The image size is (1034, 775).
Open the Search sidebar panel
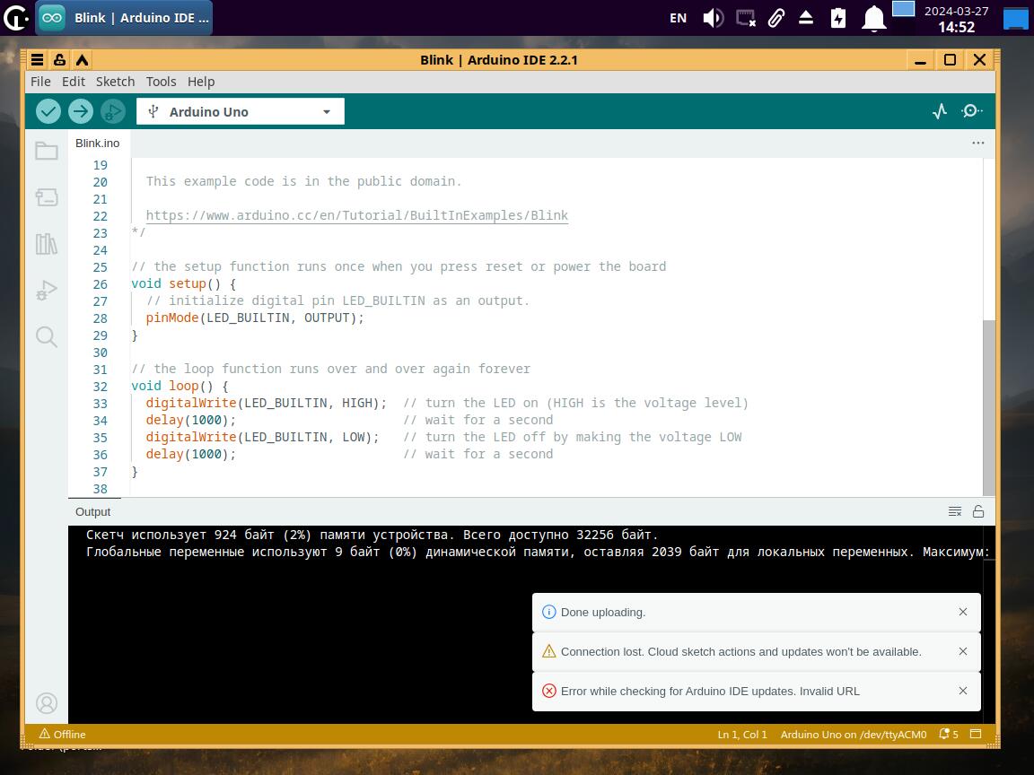(x=46, y=336)
